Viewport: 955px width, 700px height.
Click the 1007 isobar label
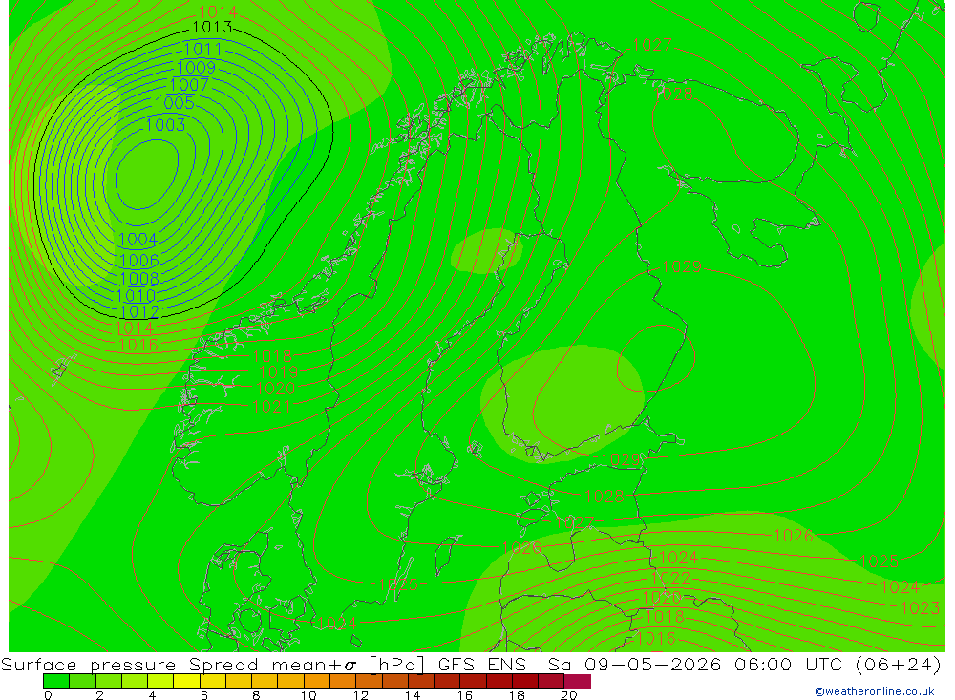(189, 84)
